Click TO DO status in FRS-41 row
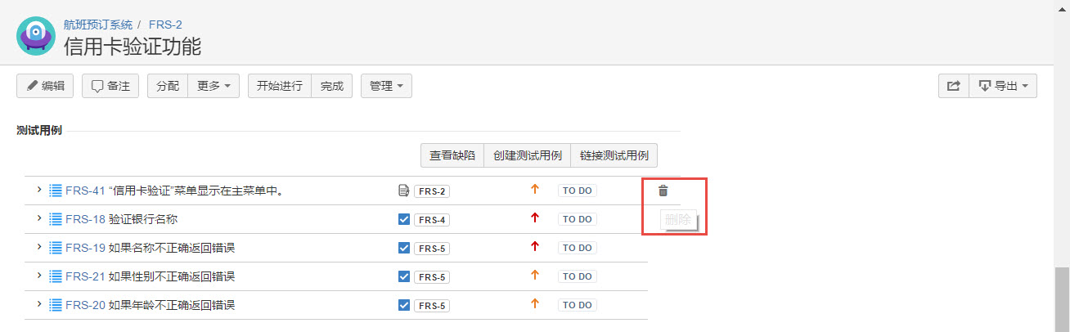Image resolution: width=1070 pixels, height=332 pixels. pyautogui.click(x=578, y=191)
